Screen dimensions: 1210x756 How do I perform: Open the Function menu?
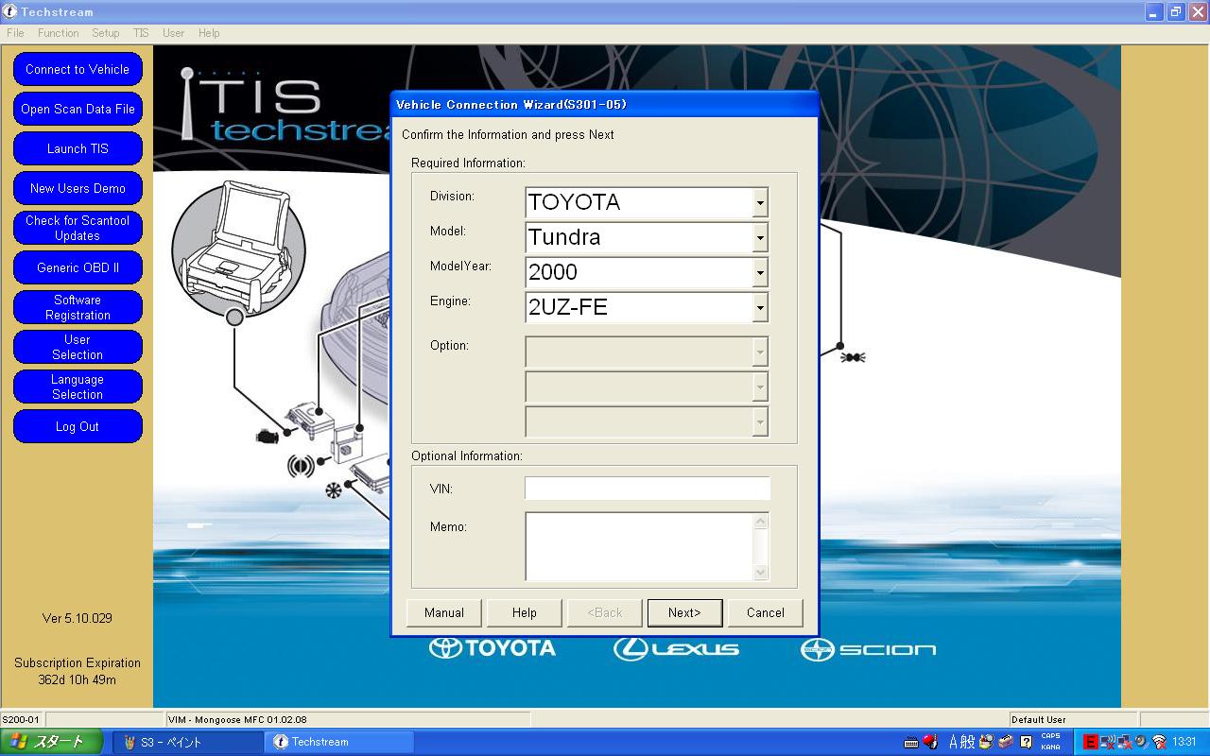(59, 33)
